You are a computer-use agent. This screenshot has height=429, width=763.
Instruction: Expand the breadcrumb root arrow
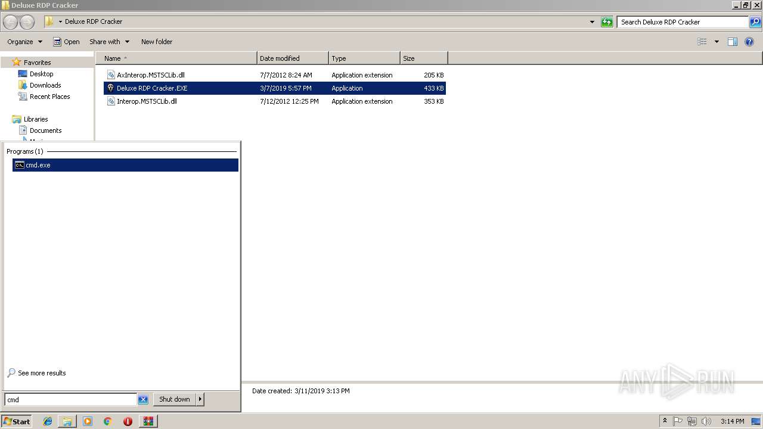point(60,21)
